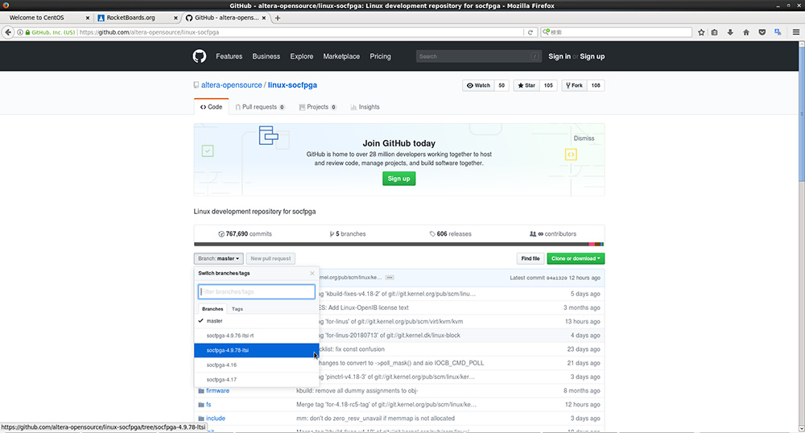Screen dimensions: 805x433
Task: Open the include folder
Action: click(x=216, y=419)
